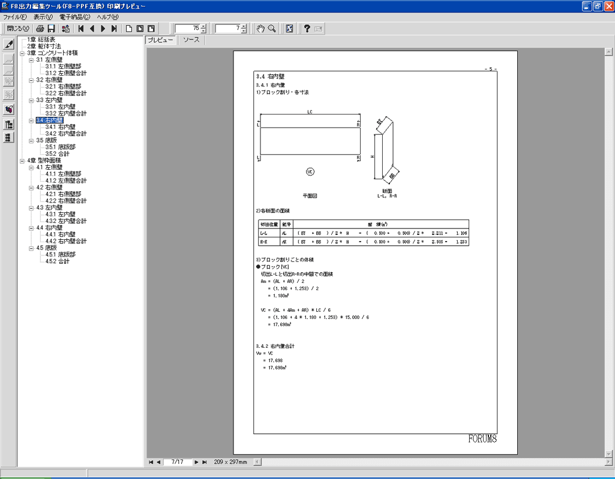Select 2章 躯体寸法 in the tree

point(44,46)
